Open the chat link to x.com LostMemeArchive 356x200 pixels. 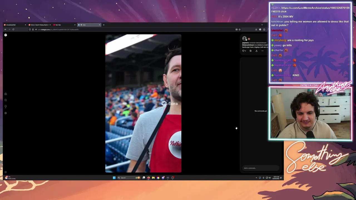click(x=310, y=10)
